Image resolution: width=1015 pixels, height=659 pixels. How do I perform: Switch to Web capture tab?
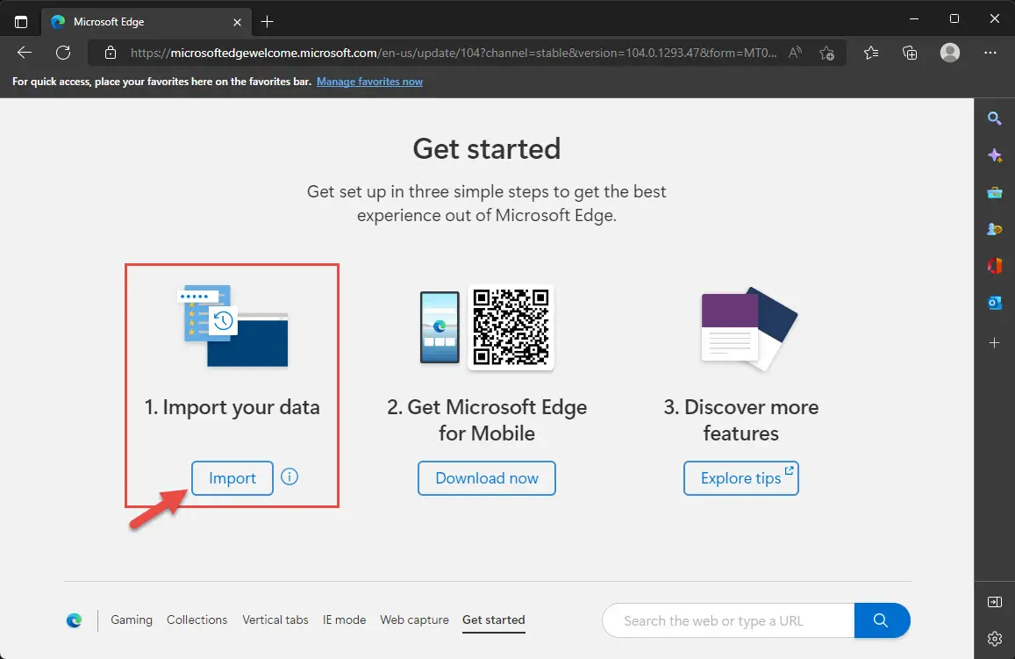point(414,620)
